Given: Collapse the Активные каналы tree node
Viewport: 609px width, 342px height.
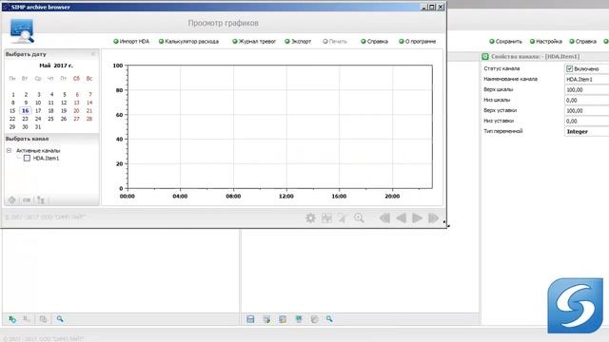Looking at the screenshot, I should (x=9, y=150).
